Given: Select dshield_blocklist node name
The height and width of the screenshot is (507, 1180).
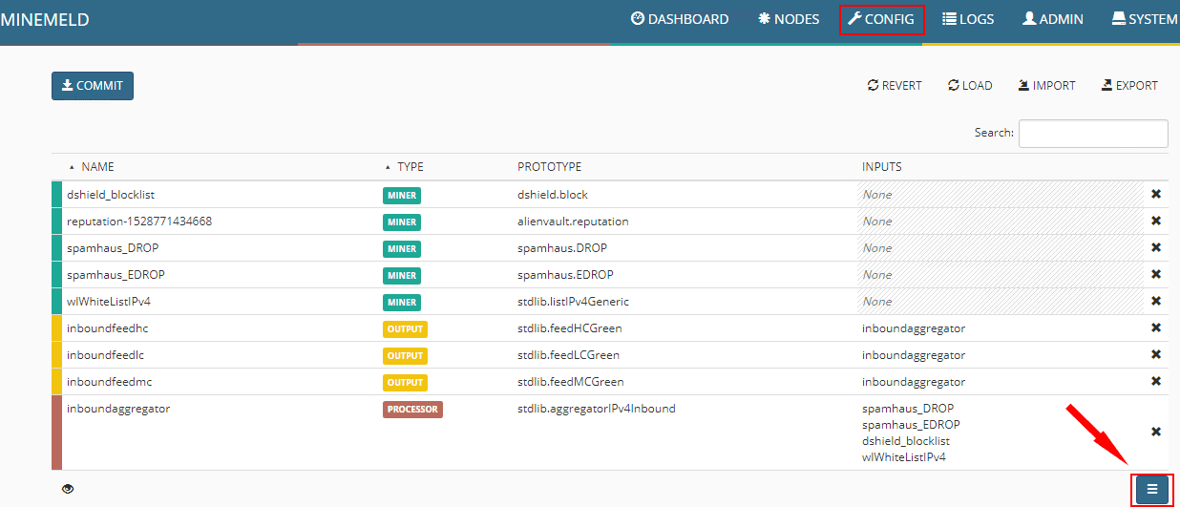Looking at the screenshot, I should tap(111, 195).
